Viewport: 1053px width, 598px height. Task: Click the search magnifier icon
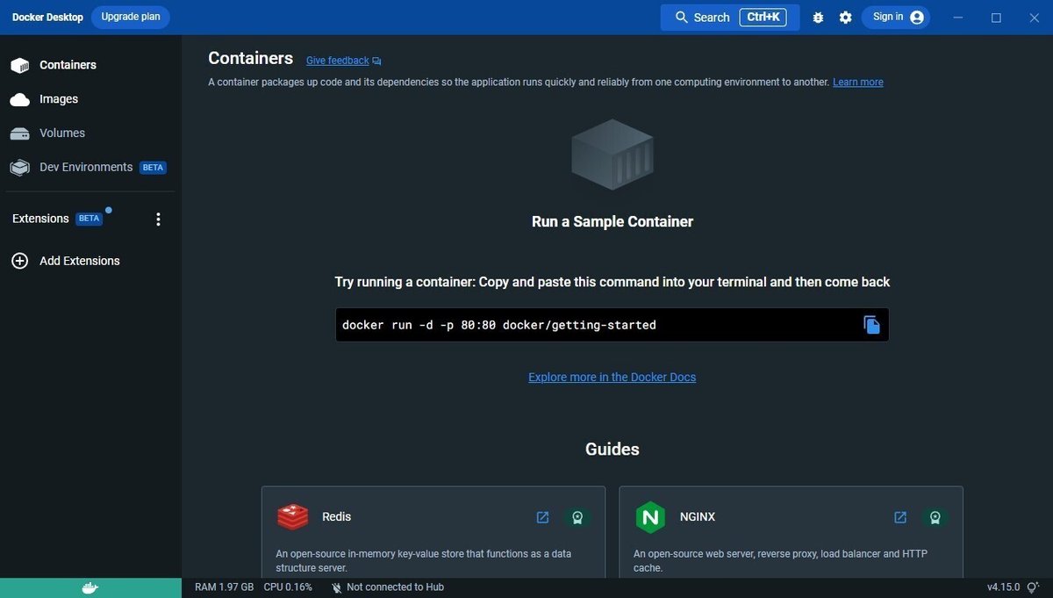point(682,18)
